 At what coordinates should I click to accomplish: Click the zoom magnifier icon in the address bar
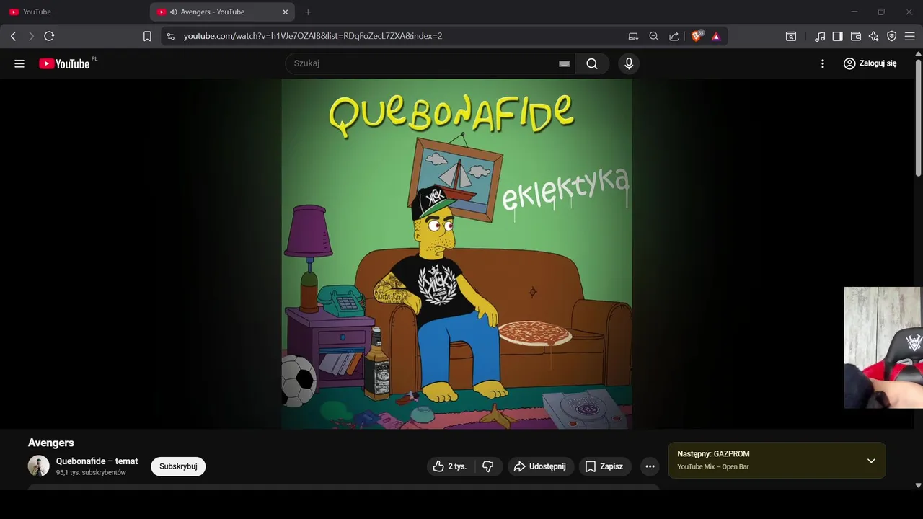point(653,36)
